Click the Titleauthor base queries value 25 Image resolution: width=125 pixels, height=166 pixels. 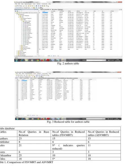[20, 156]
